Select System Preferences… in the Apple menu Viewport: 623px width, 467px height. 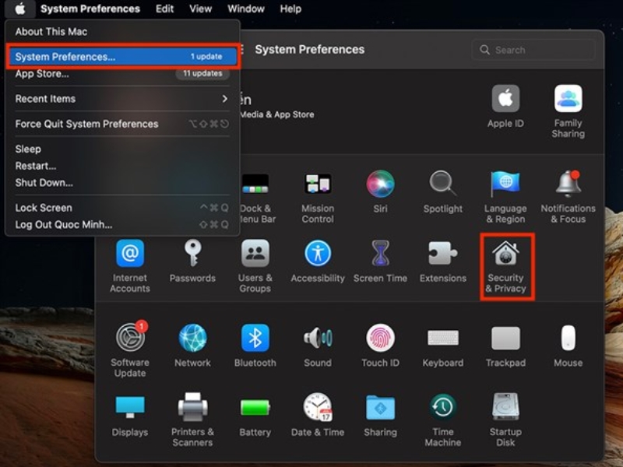[x=122, y=57]
